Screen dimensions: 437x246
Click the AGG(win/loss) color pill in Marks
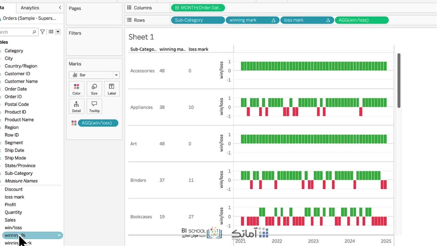coord(98,123)
